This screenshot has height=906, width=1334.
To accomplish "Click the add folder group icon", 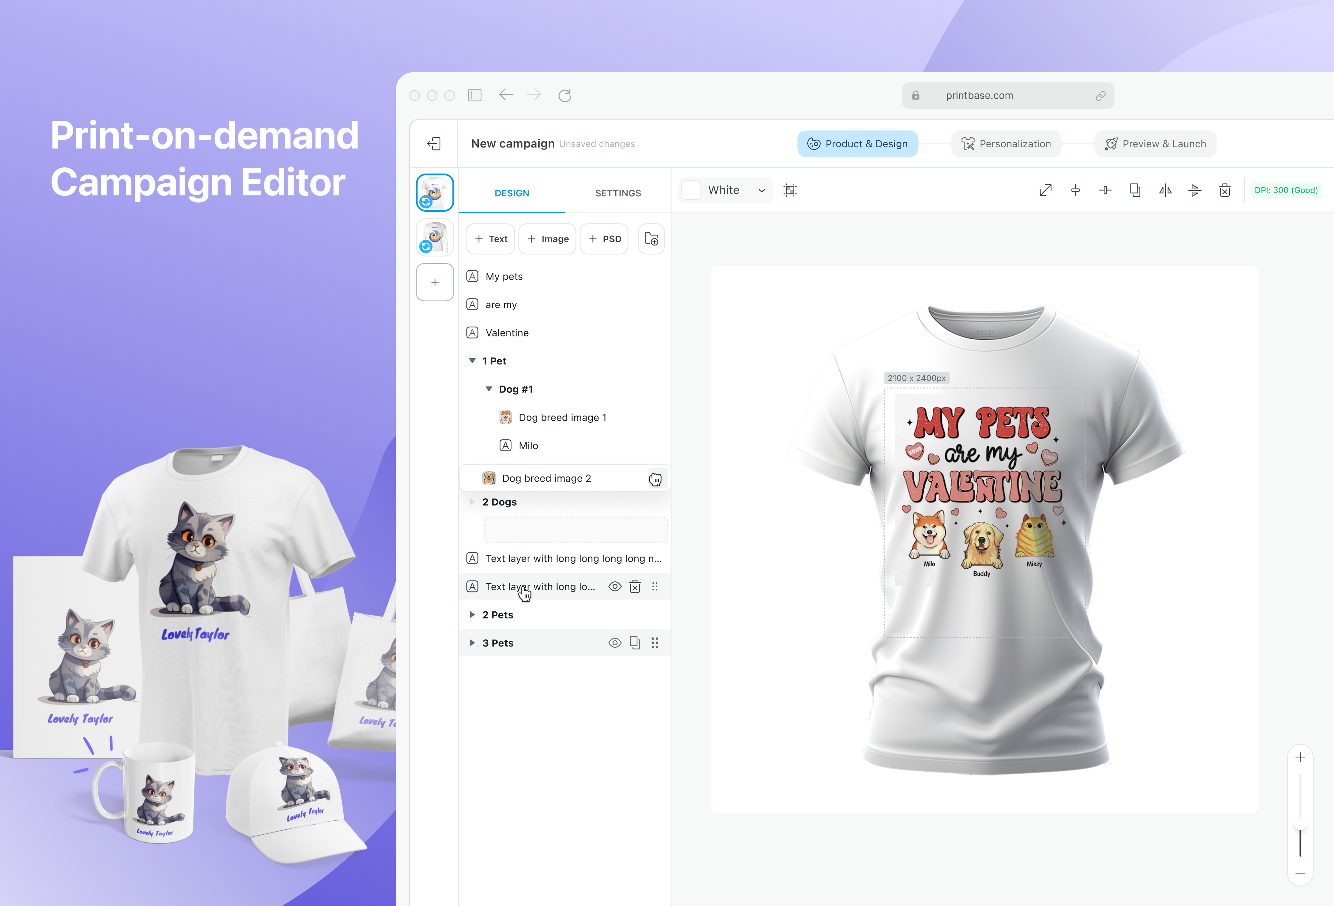I will [x=651, y=239].
